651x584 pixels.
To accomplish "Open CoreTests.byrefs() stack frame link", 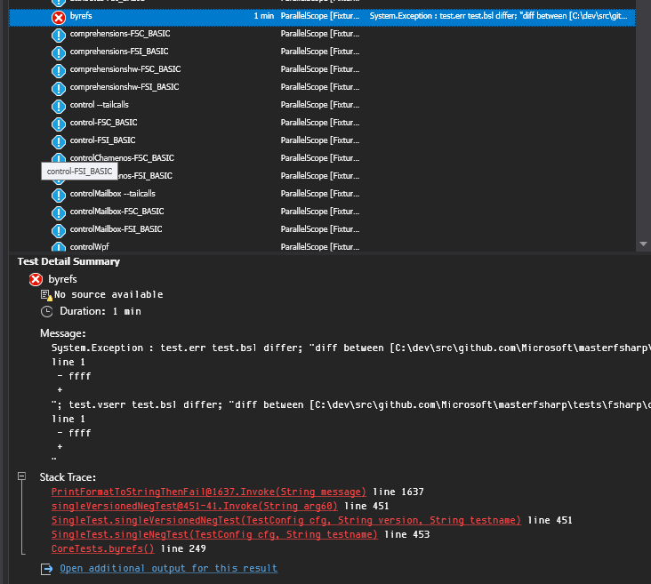I will tap(102, 548).
